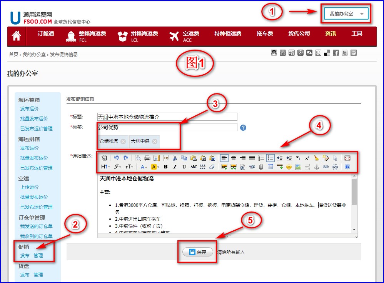This screenshot has height=283, width=384.
Task: Insert an anchor in the description
Action: click(316, 166)
